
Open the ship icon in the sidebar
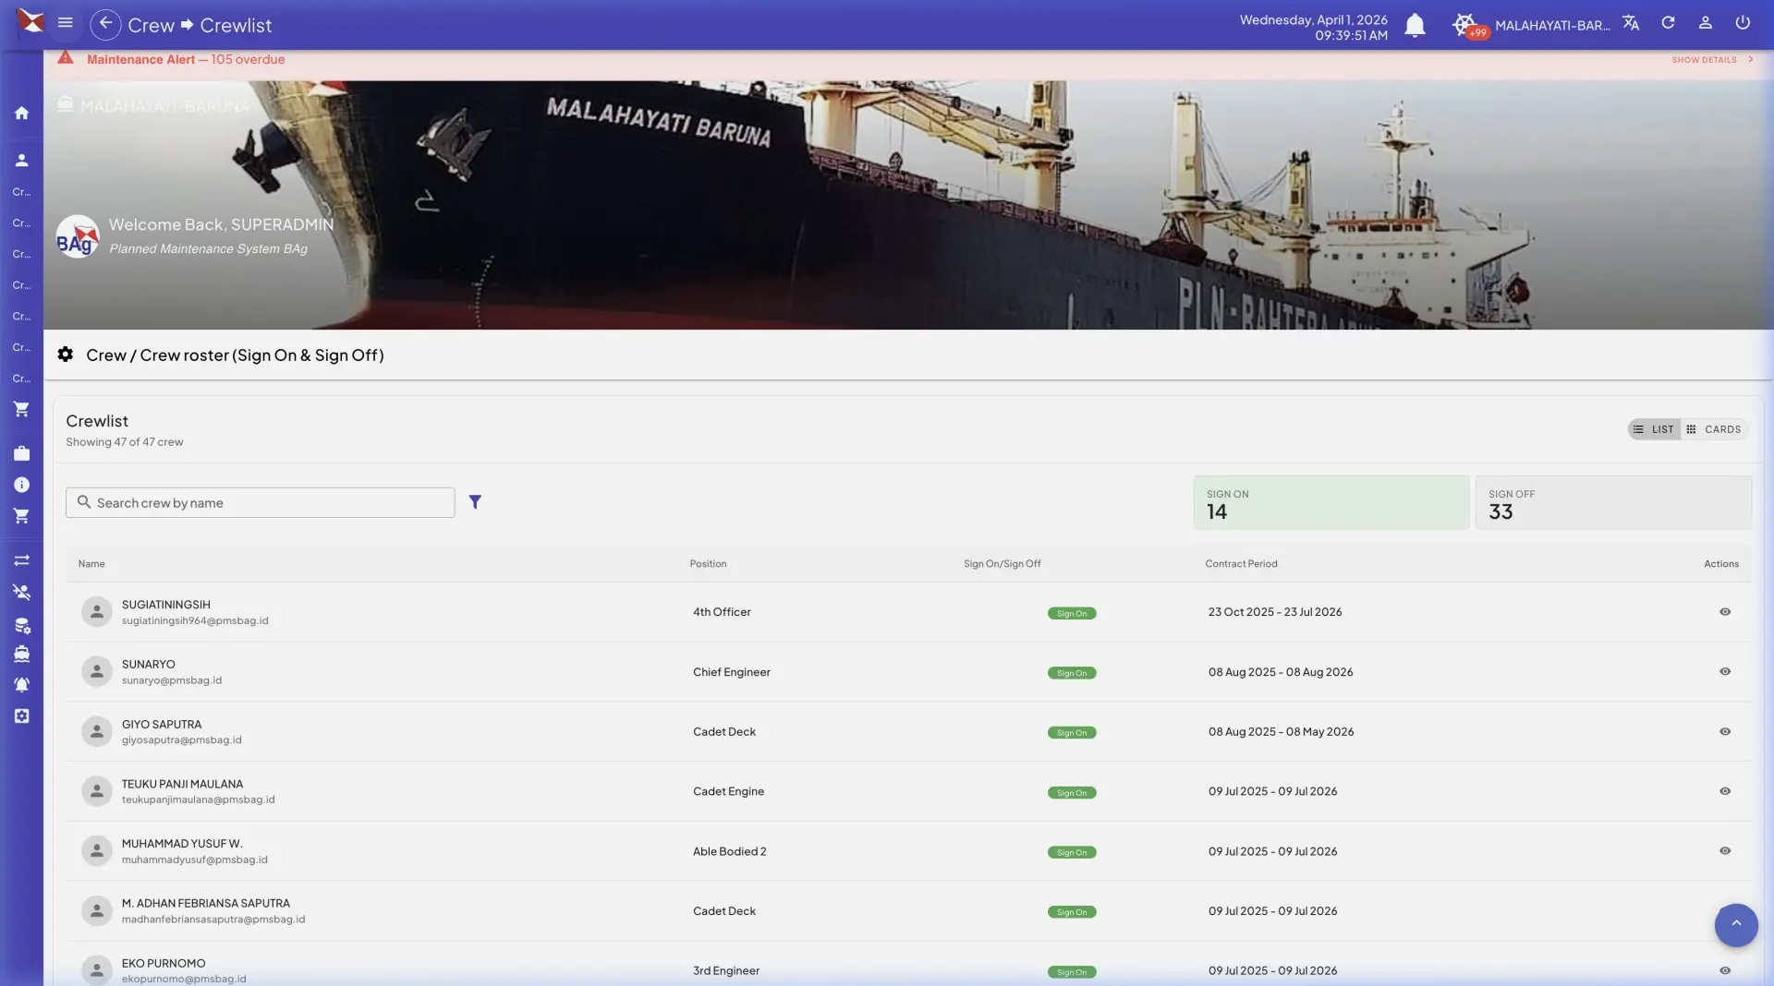coord(21,654)
